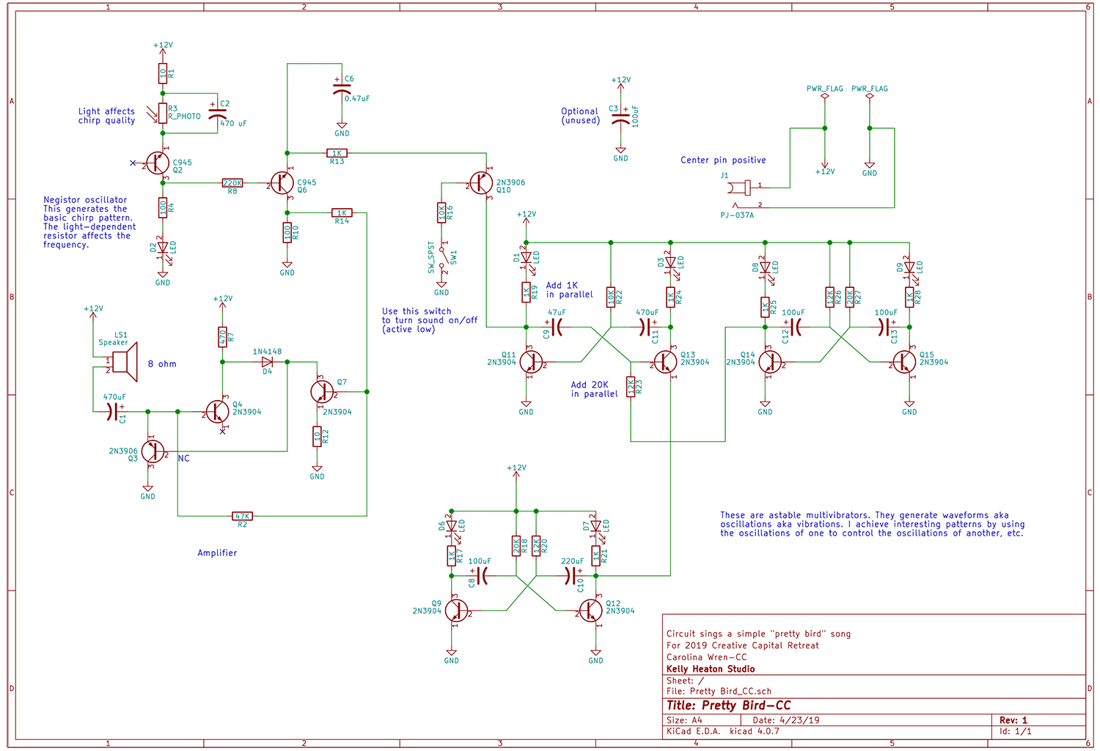The height and width of the screenshot is (751, 1100).
Task: Click the "Use this switch" annotation
Action: (430, 320)
